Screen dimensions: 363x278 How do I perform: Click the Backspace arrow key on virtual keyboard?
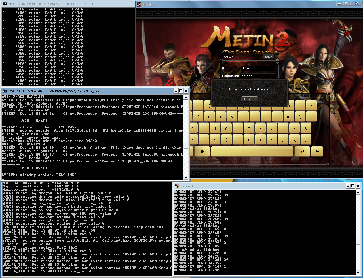tap(317, 151)
